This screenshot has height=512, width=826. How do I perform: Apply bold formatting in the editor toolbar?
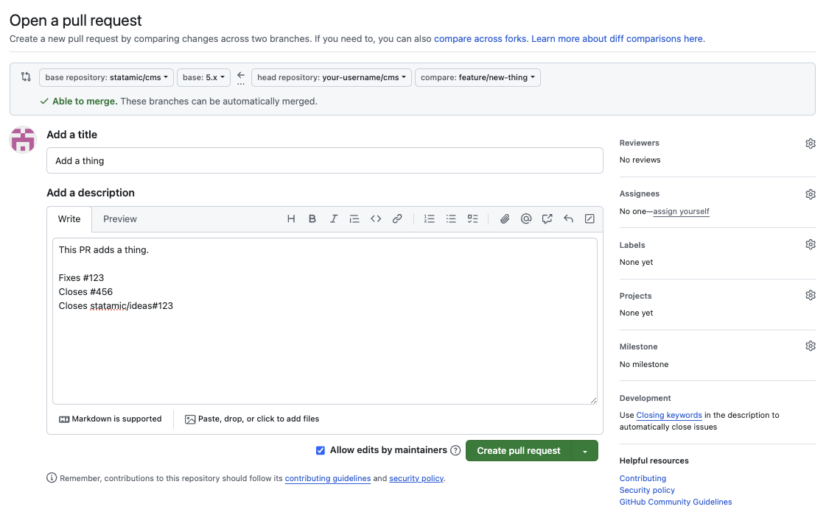point(312,218)
